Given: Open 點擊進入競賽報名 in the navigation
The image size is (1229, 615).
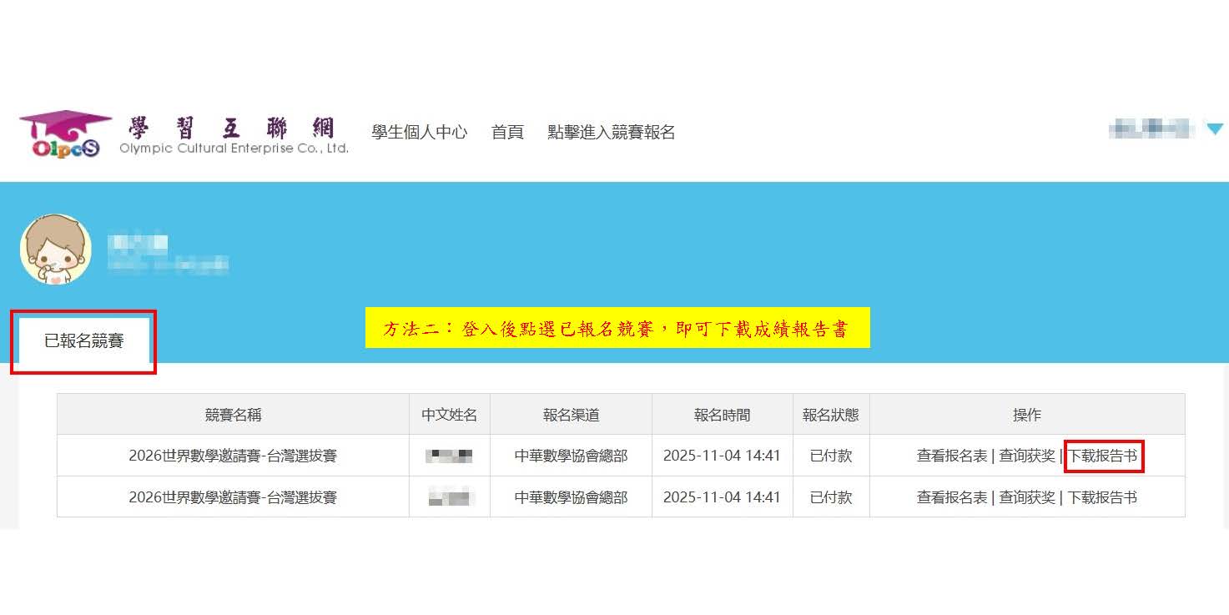Looking at the screenshot, I should 611,132.
